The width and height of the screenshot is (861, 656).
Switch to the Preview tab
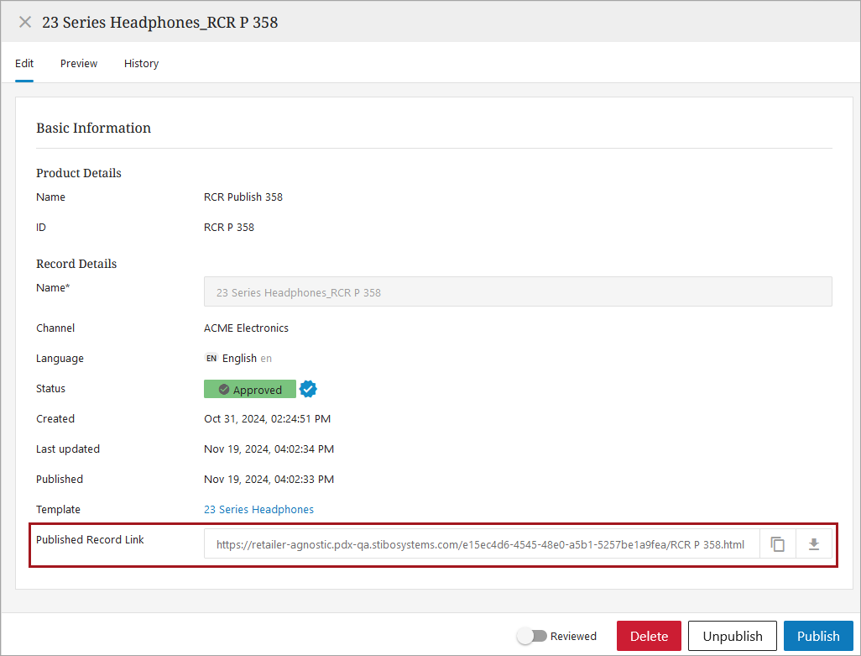point(79,64)
